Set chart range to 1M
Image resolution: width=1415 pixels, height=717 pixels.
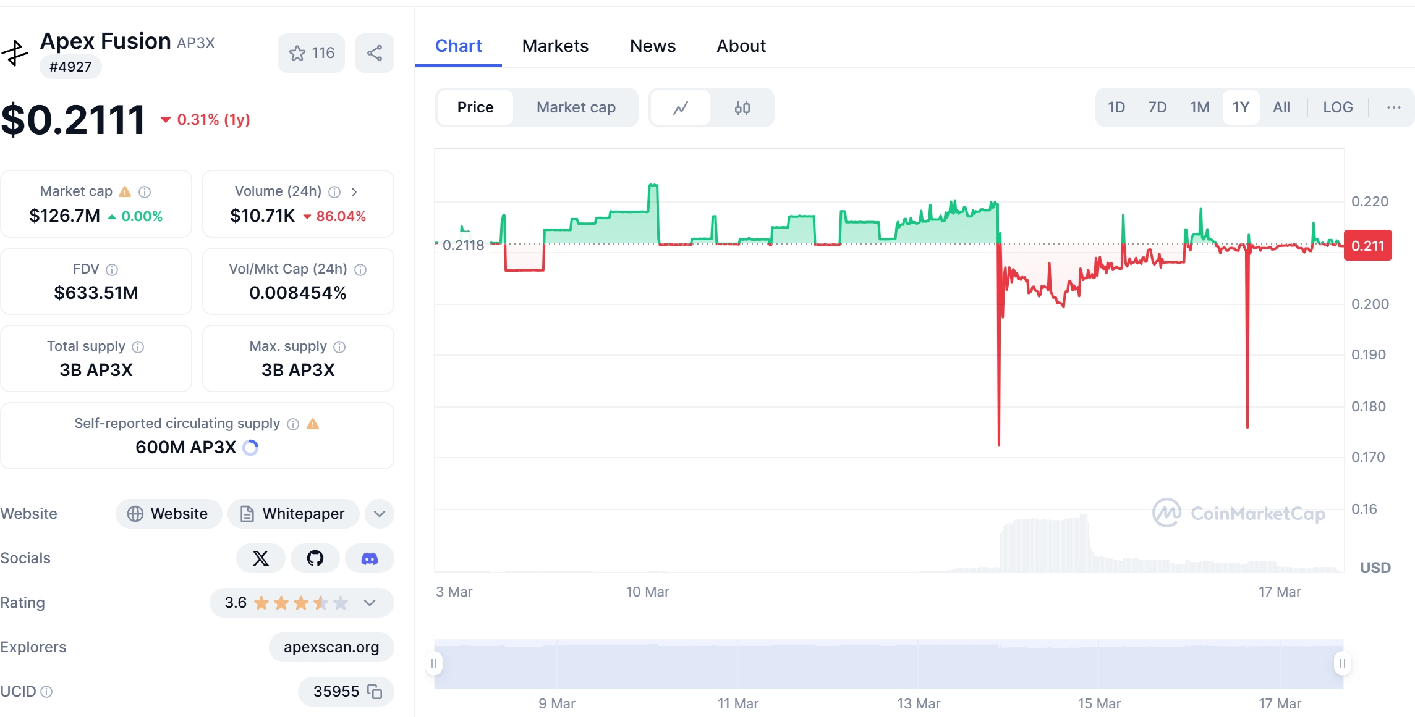(1200, 107)
